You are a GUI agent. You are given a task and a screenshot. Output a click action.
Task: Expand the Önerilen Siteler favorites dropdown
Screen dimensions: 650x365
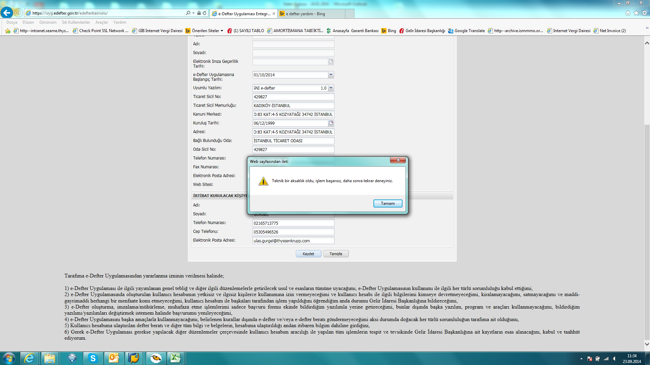pos(222,31)
